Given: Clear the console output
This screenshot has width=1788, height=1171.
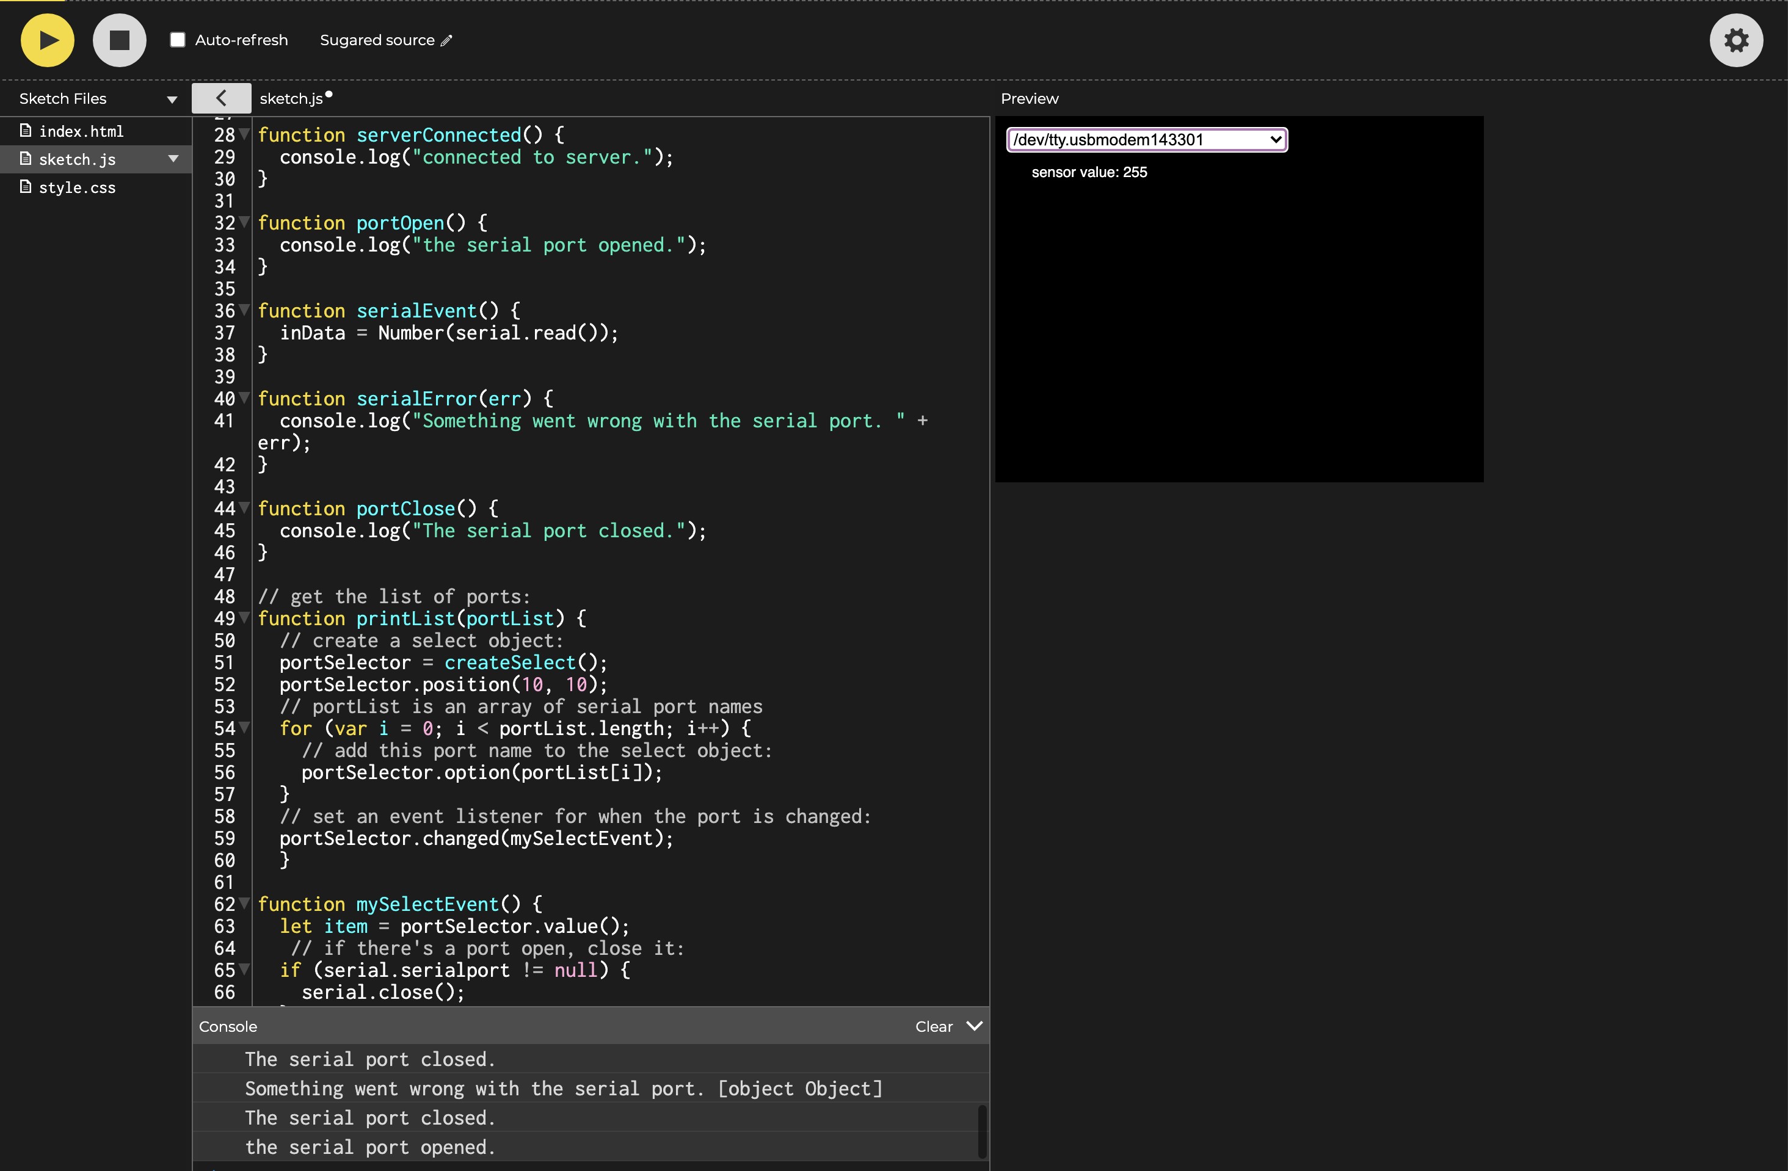Looking at the screenshot, I should coord(933,1026).
